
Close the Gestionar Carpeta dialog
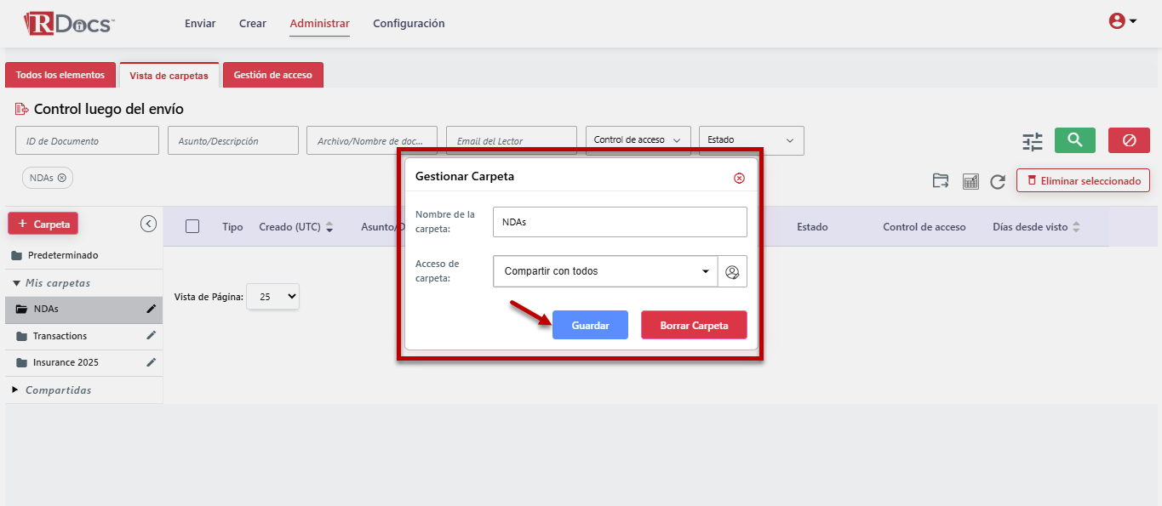(x=739, y=178)
